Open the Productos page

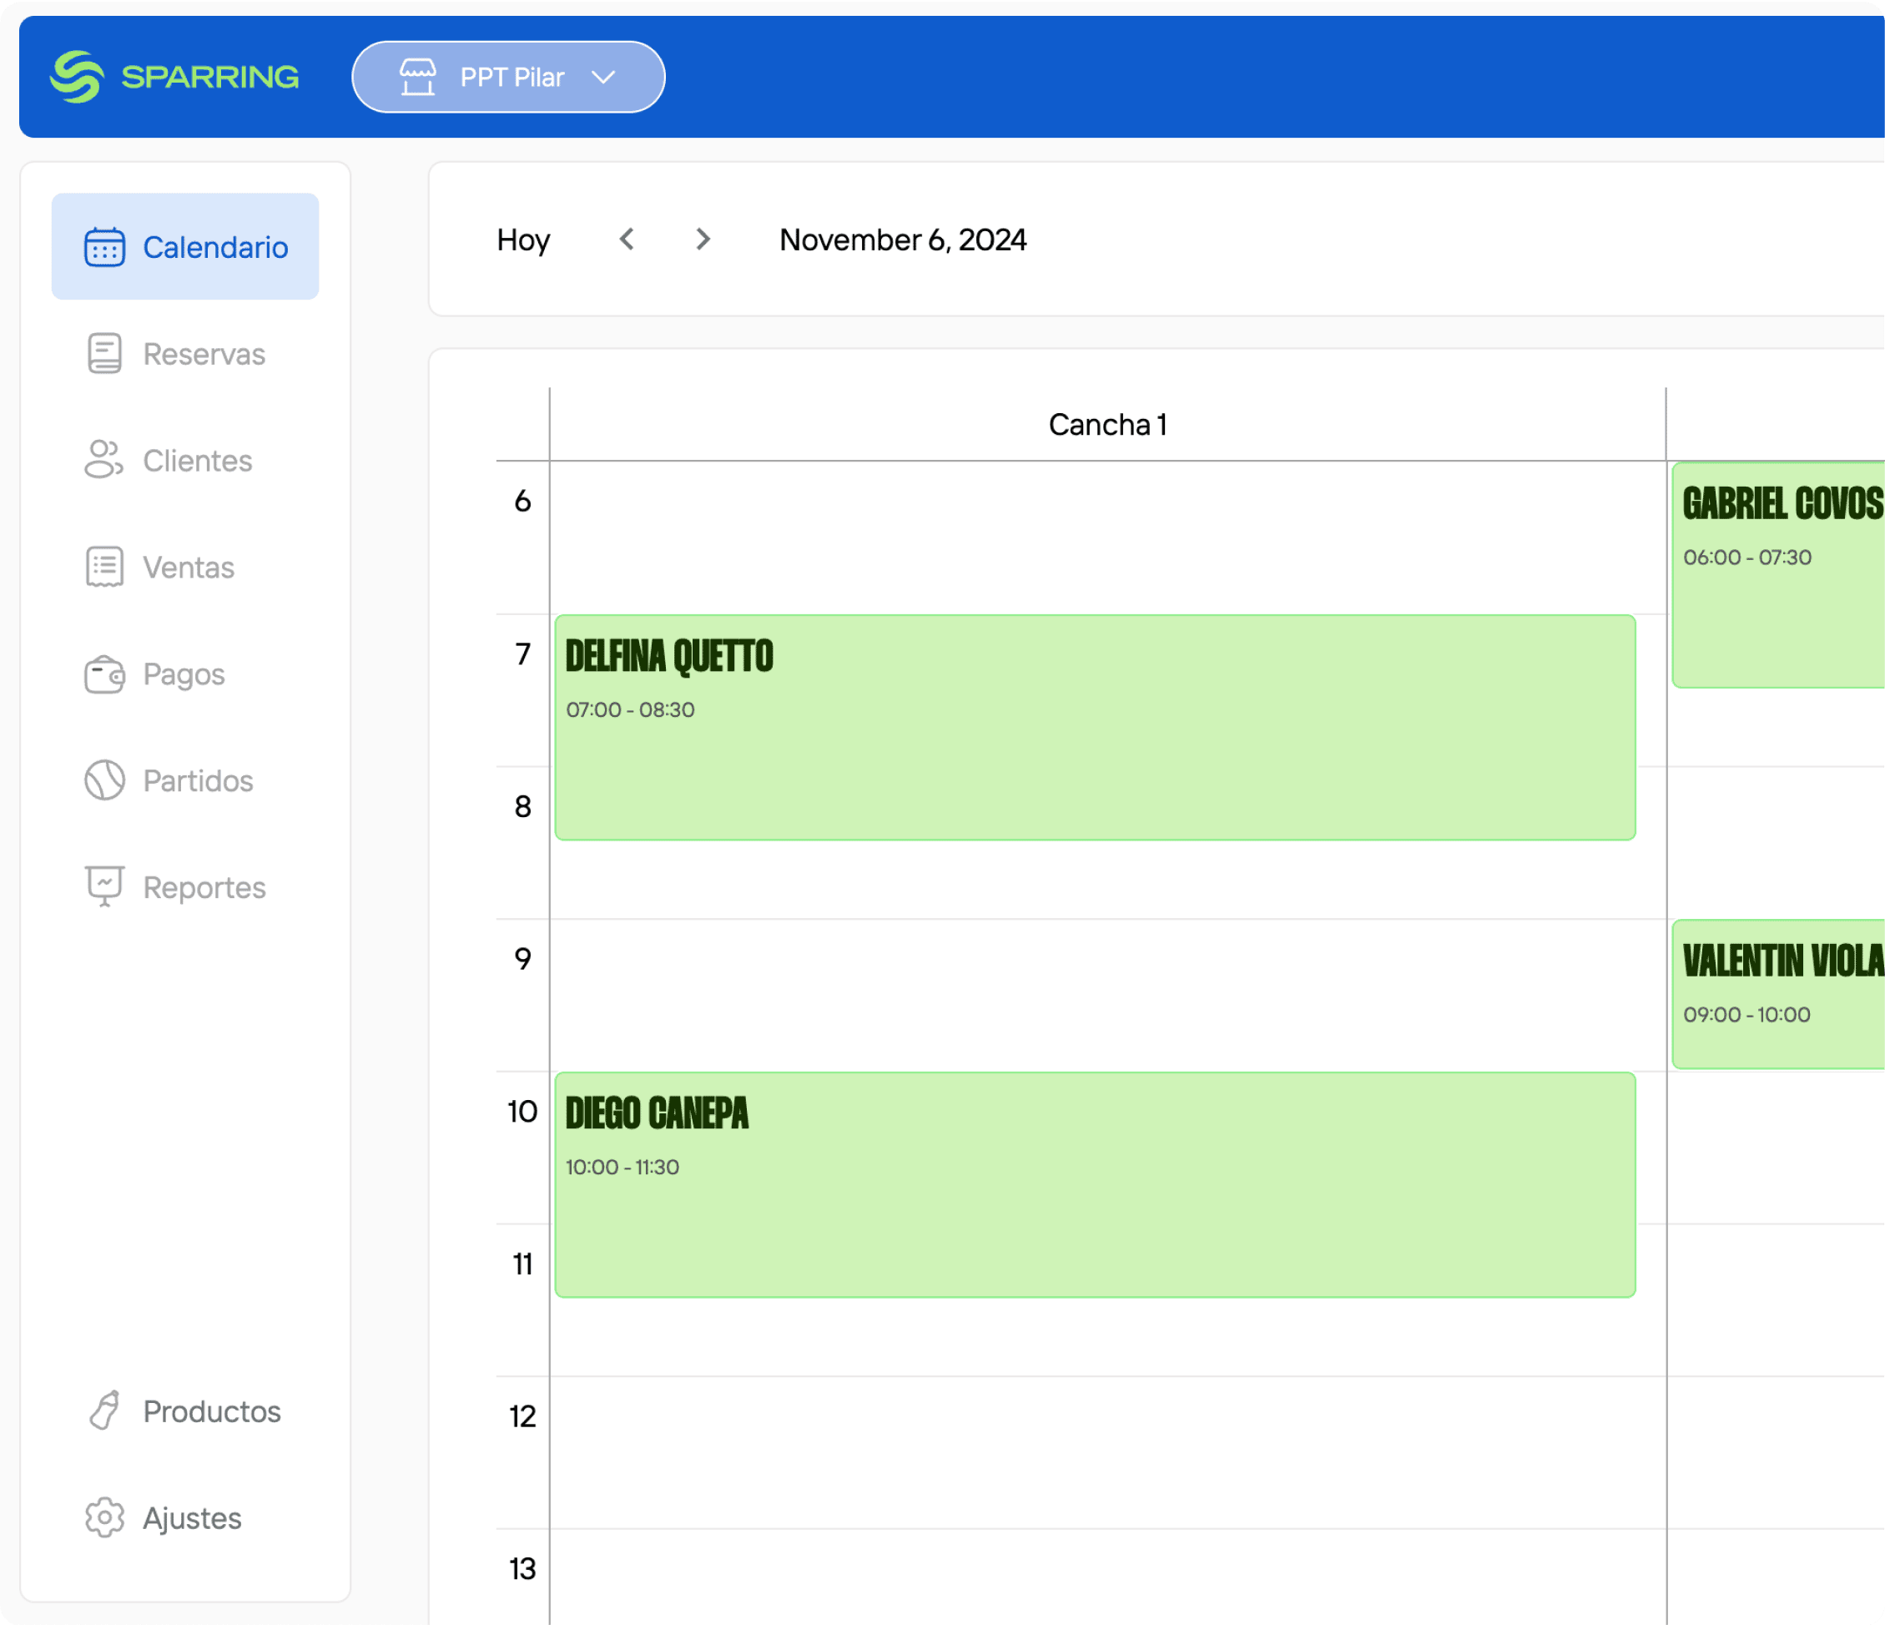[x=185, y=1411]
